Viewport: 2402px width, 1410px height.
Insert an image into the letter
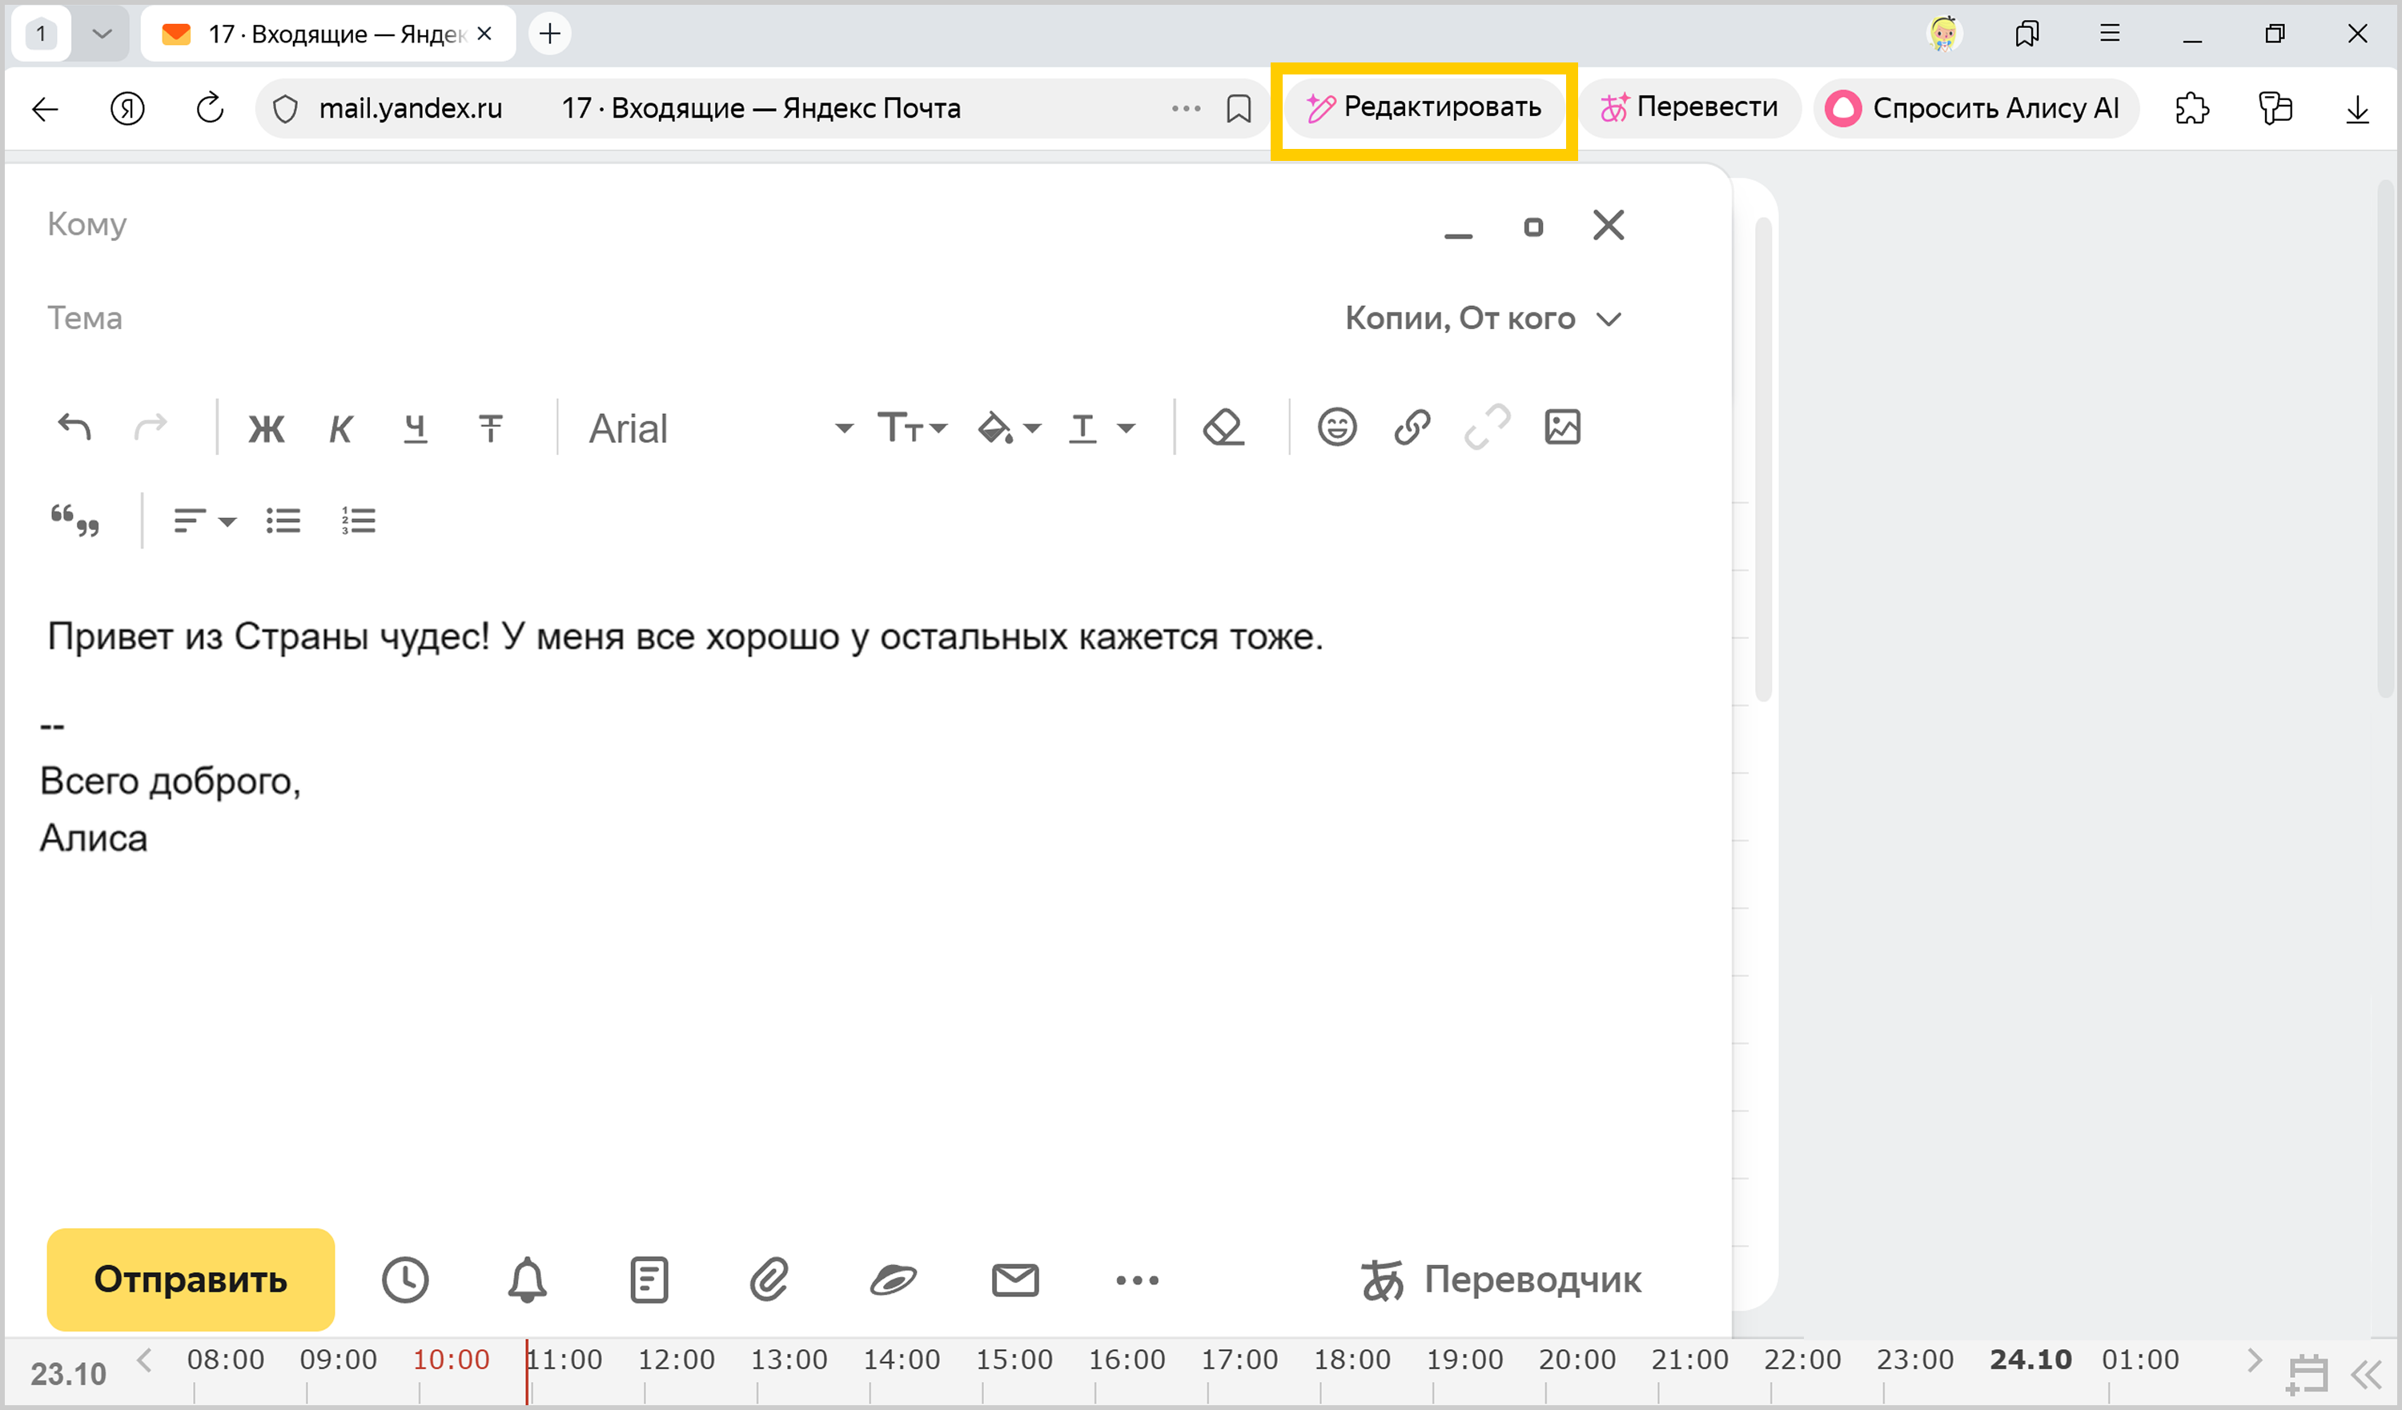tap(1561, 427)
